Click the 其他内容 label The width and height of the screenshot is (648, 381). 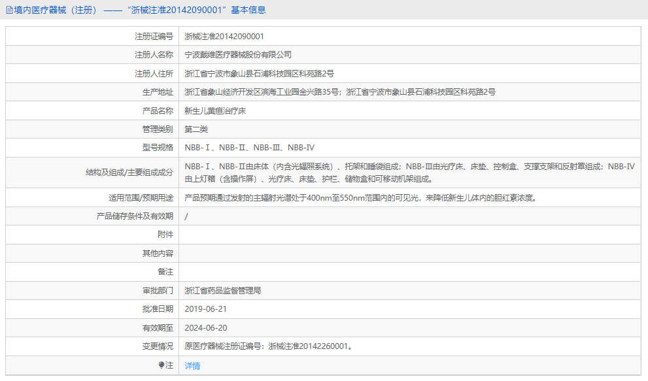pyautogui.click(x=158, y=254)
